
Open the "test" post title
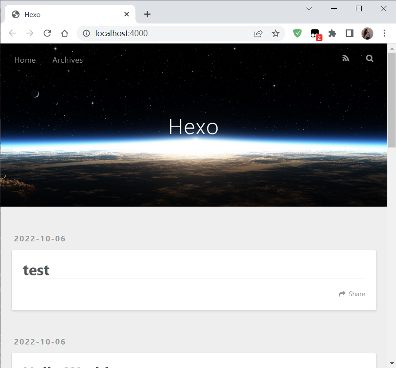(36, 270)
